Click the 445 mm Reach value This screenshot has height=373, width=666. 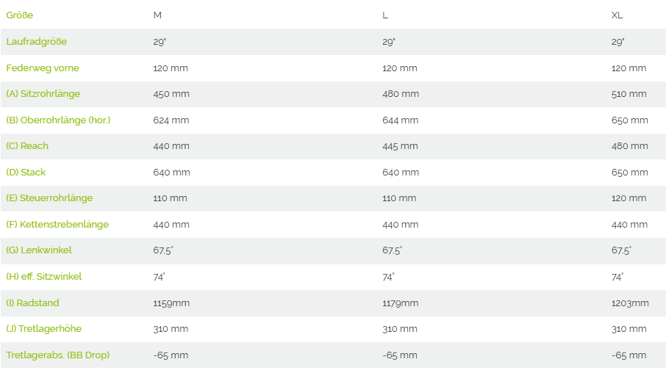point(400,146)
